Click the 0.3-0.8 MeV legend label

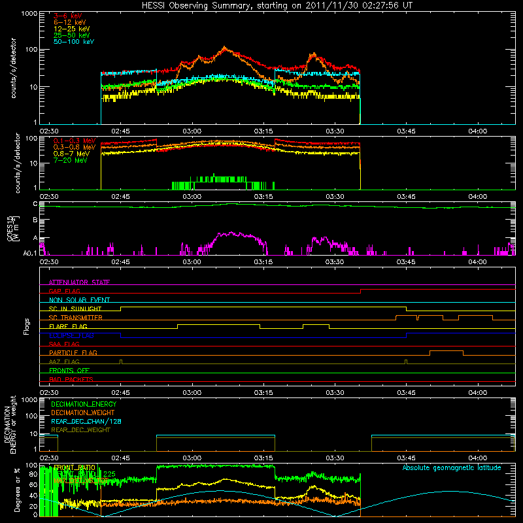[x=75, y=147]
